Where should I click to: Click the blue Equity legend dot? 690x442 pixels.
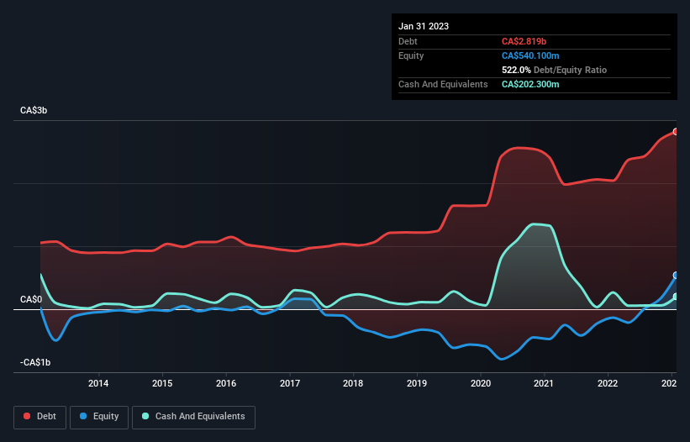(x=83, y=416)
